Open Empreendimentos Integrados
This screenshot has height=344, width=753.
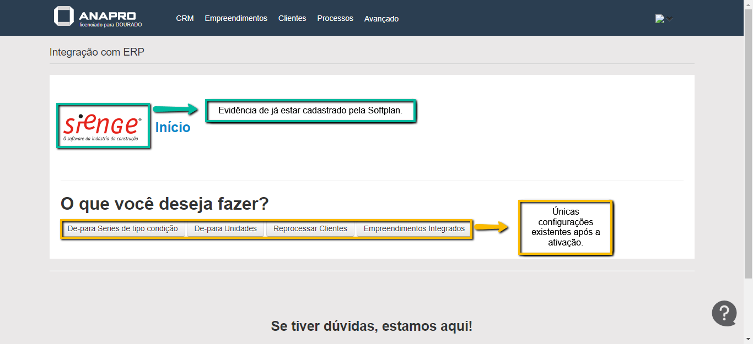tap(414, 228)
